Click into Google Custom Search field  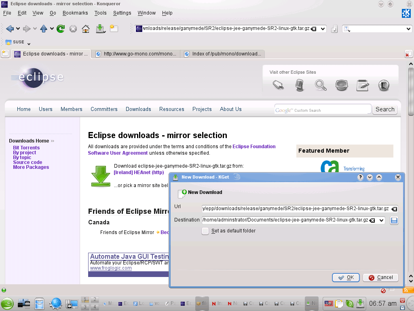(x=323, y=109)
